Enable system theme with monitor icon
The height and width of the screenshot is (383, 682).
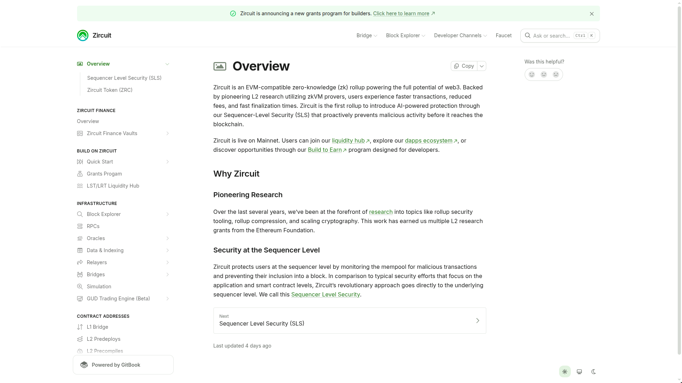pyautogui.click(x=579, y=371)
